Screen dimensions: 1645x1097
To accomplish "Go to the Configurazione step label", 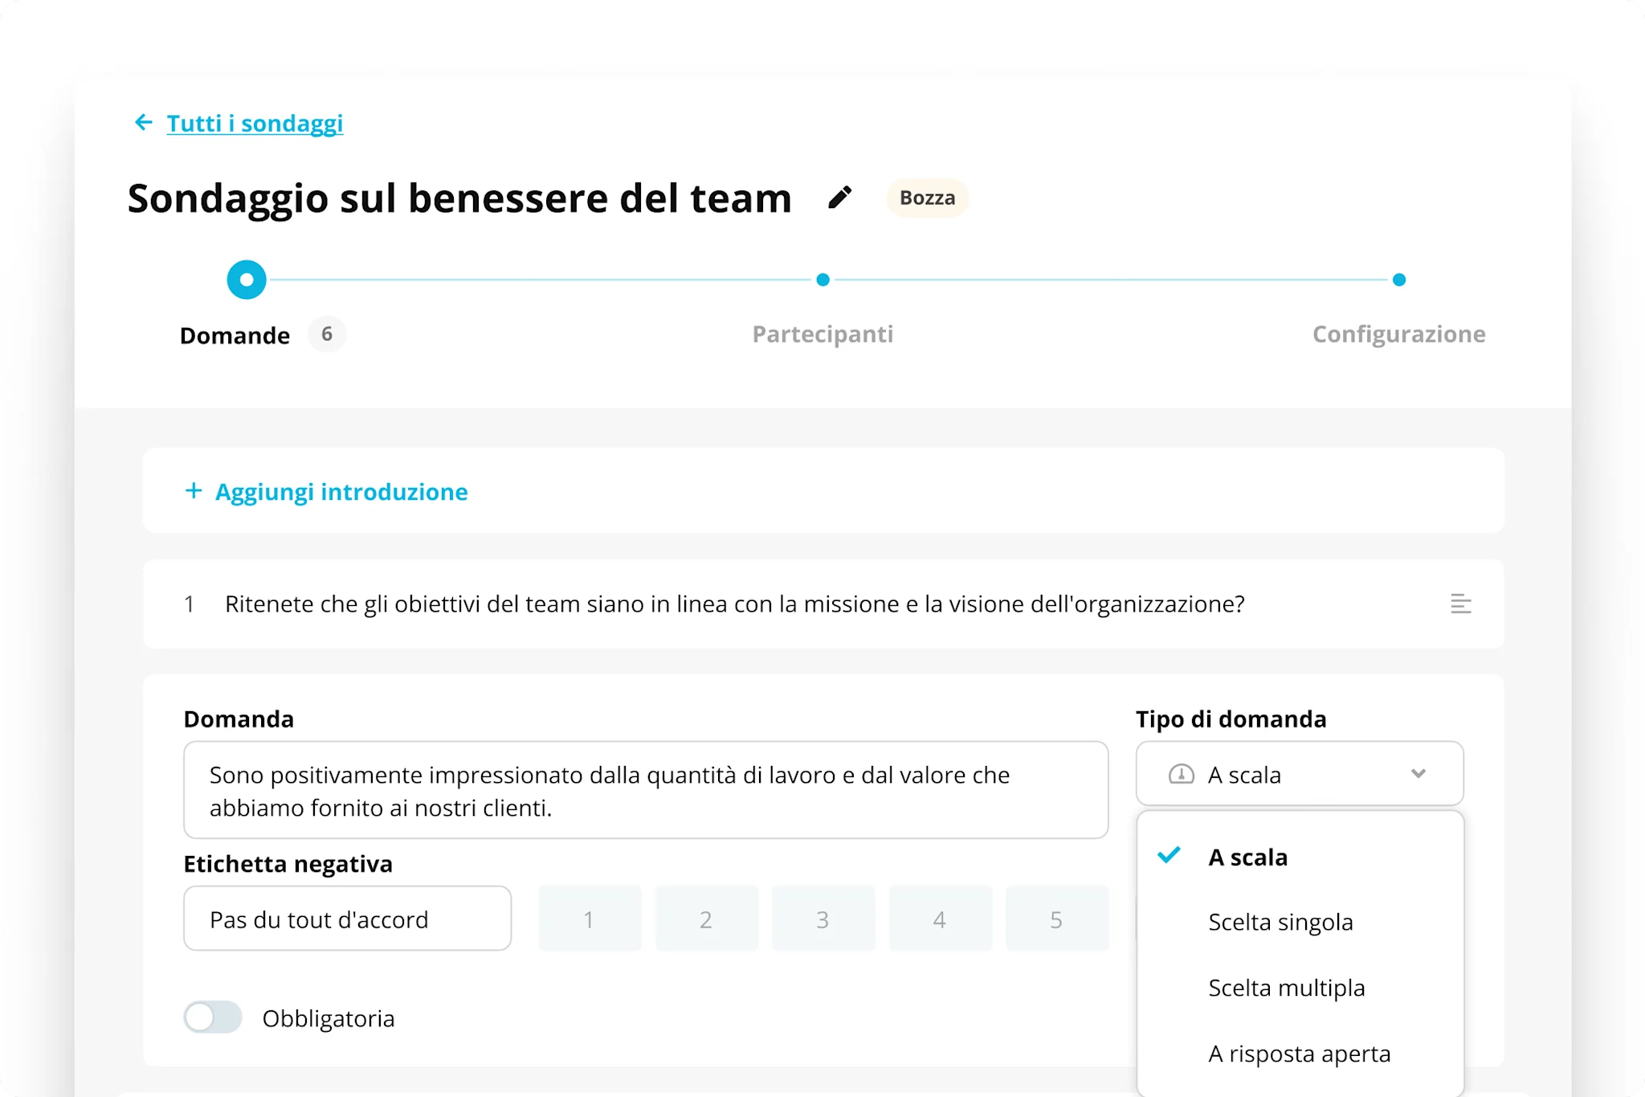I will pyautogui.click(x=1398, y=334).
